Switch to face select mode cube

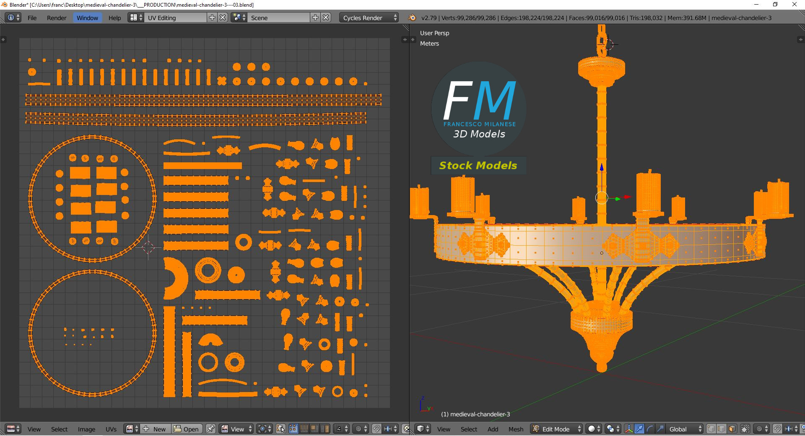732,429
